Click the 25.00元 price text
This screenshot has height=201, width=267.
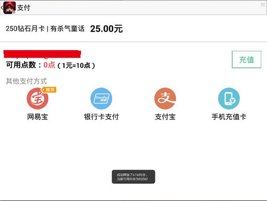tap(106, 29)
